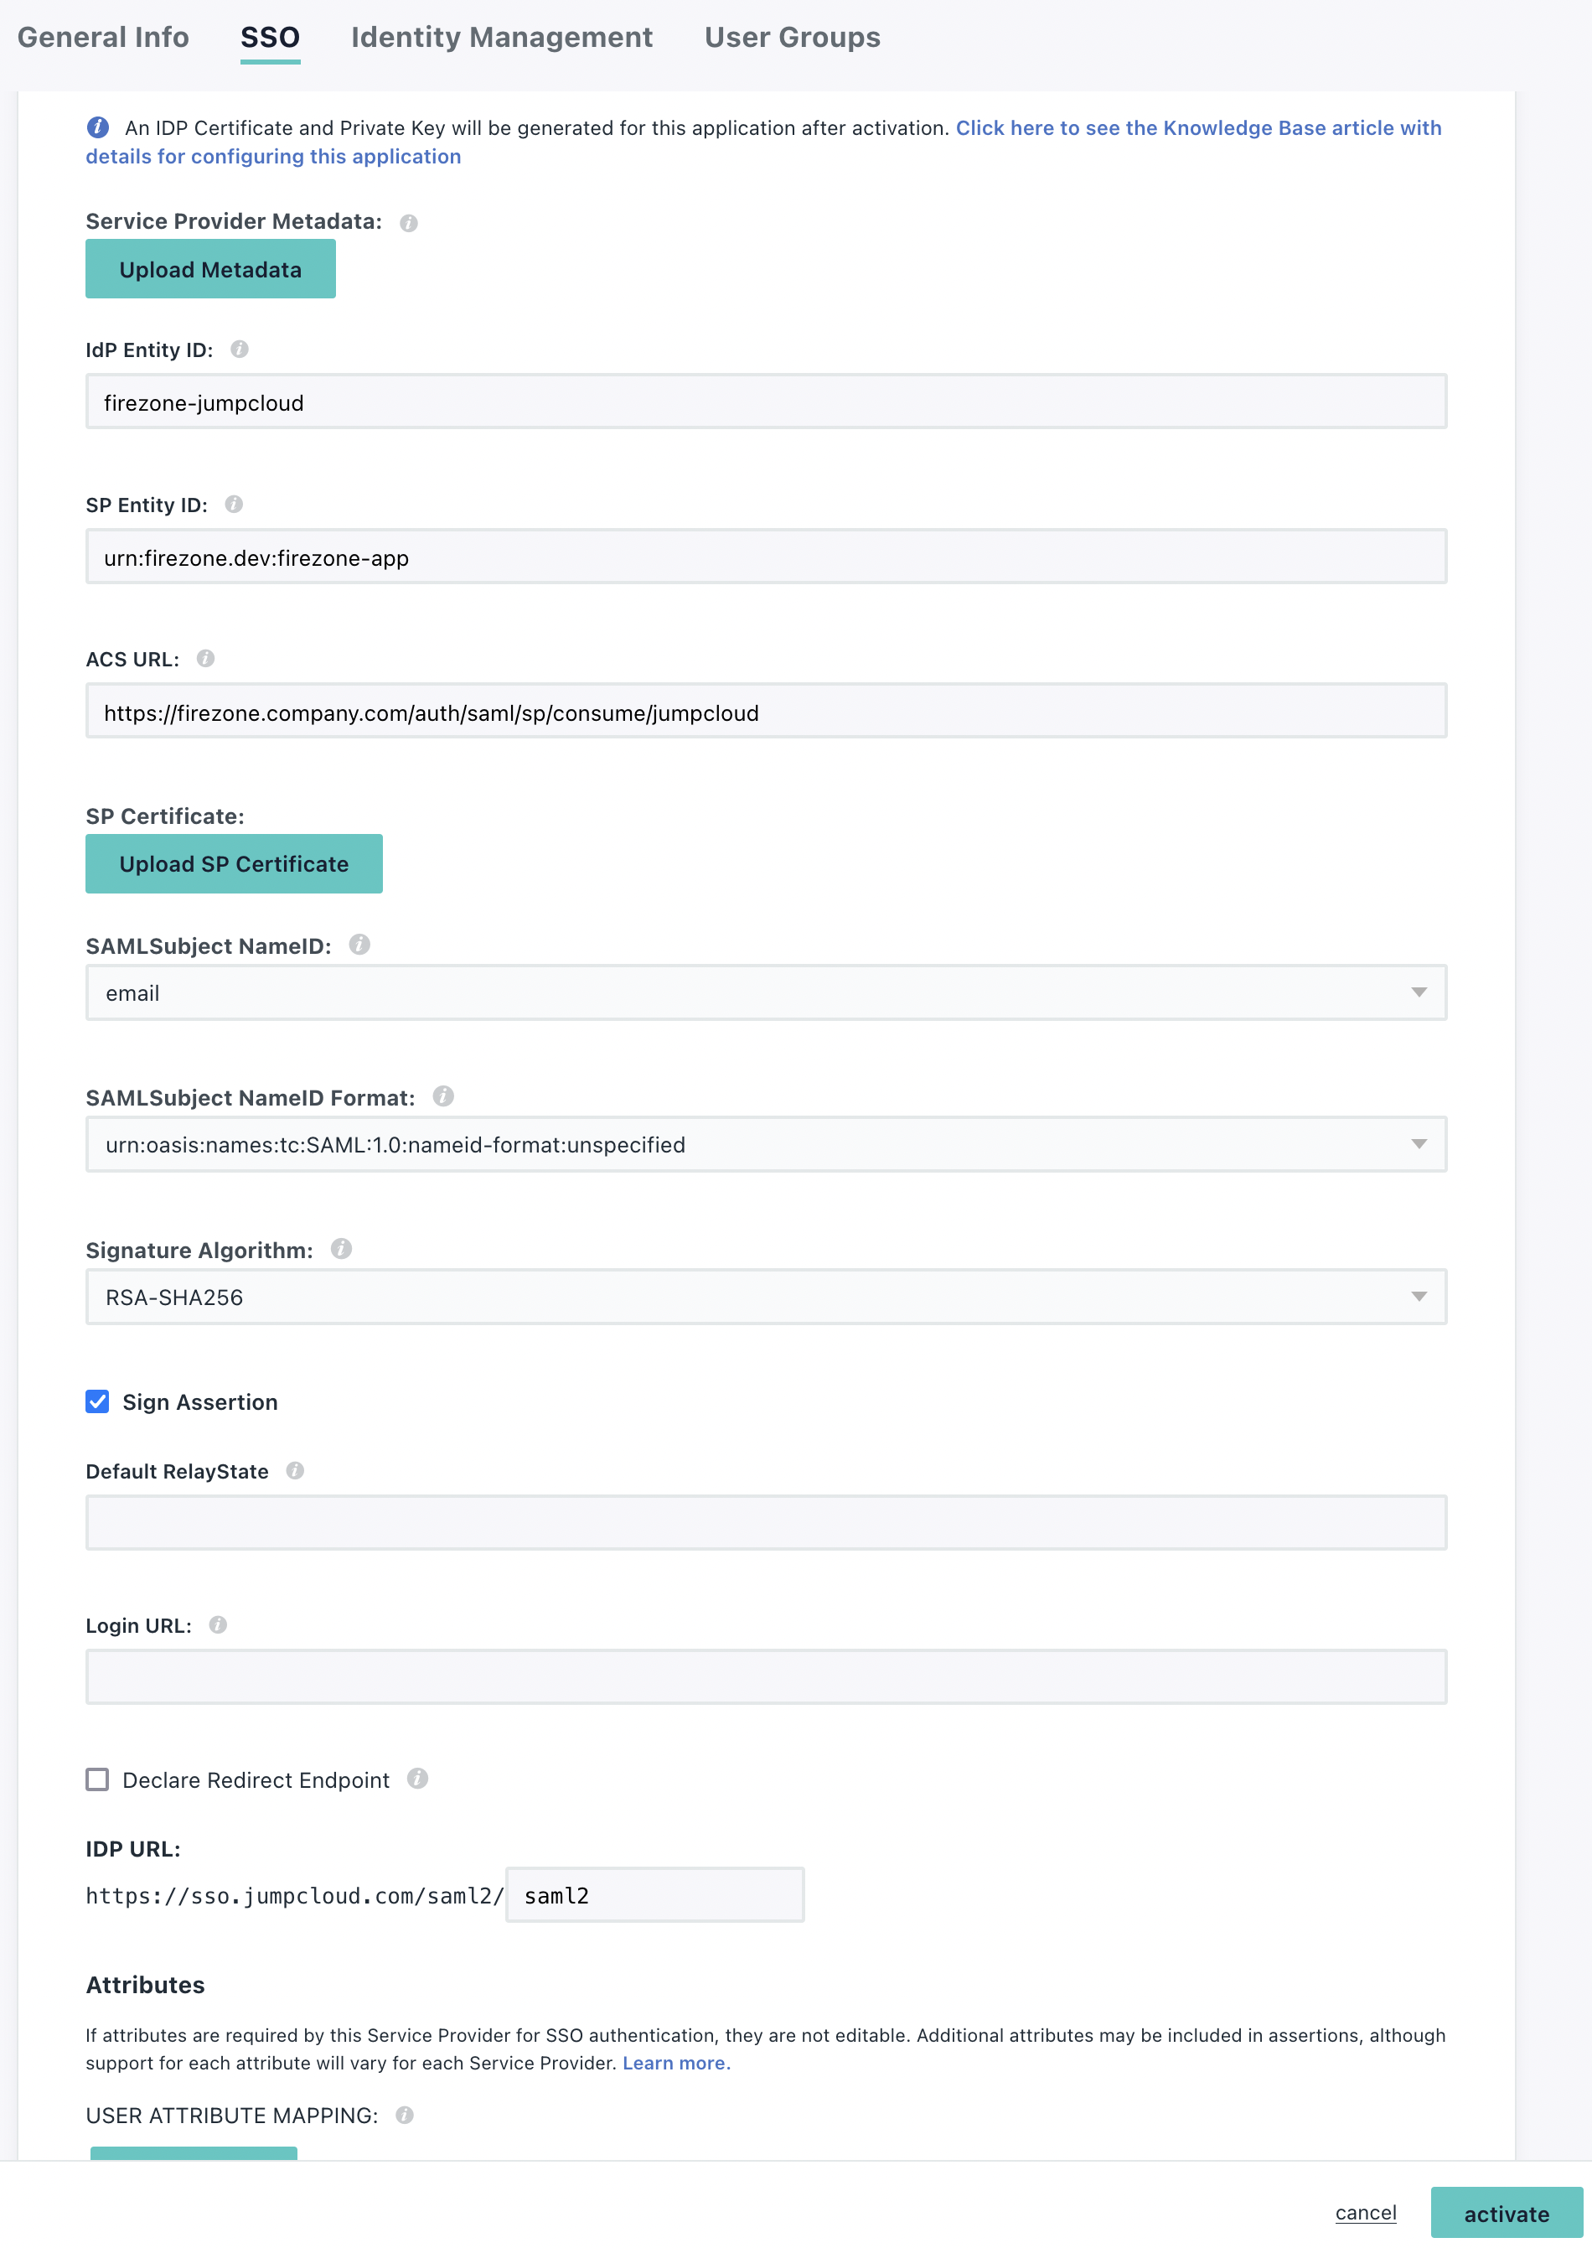
Task: Show SAMLSubject NameID Format help icon
Action: tap(442, 1097)
